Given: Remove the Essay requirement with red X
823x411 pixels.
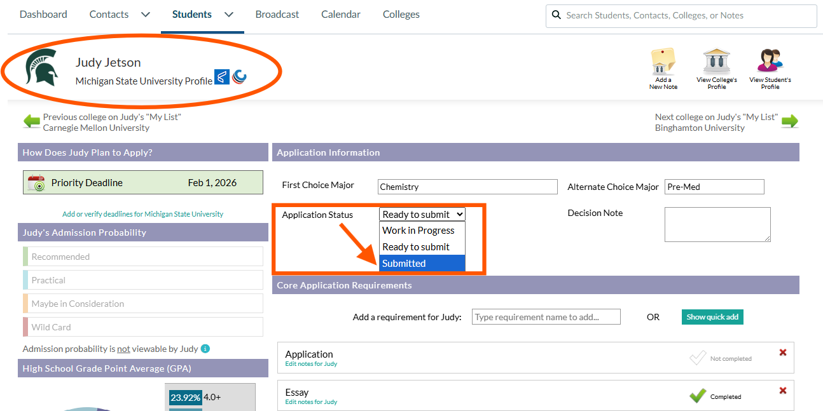Looking at the screenshot, I should (x=783, y=391).
